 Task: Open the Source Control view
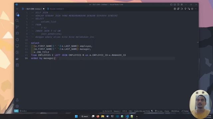pyautogui.click(x=17, y=27)
